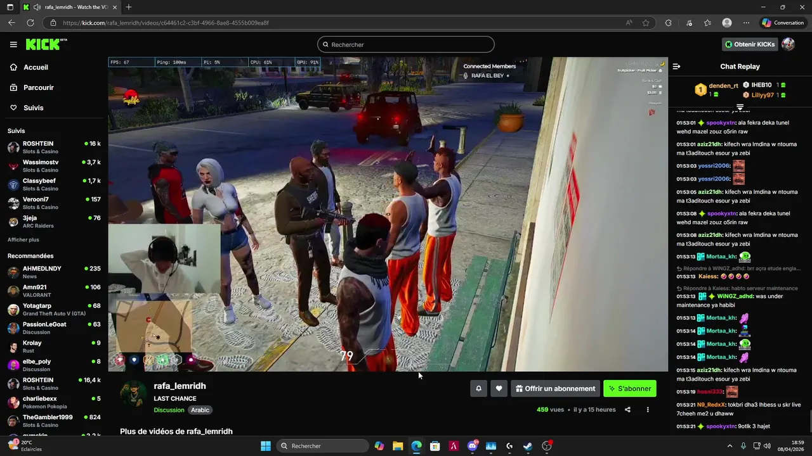
Task: Open Microsoft Store from taskbar
Action: 435,446
